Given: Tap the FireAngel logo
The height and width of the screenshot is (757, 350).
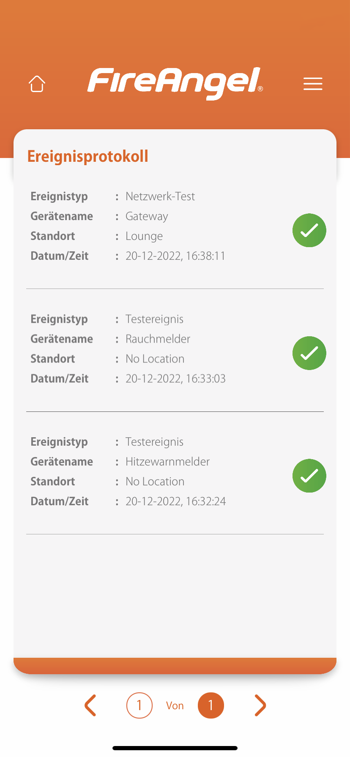Looking at the screenshot, I should [175, 82].
